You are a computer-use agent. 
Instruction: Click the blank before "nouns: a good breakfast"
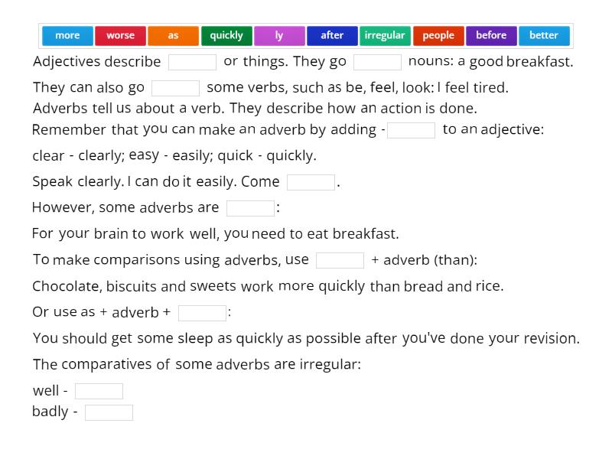point(379,61)
